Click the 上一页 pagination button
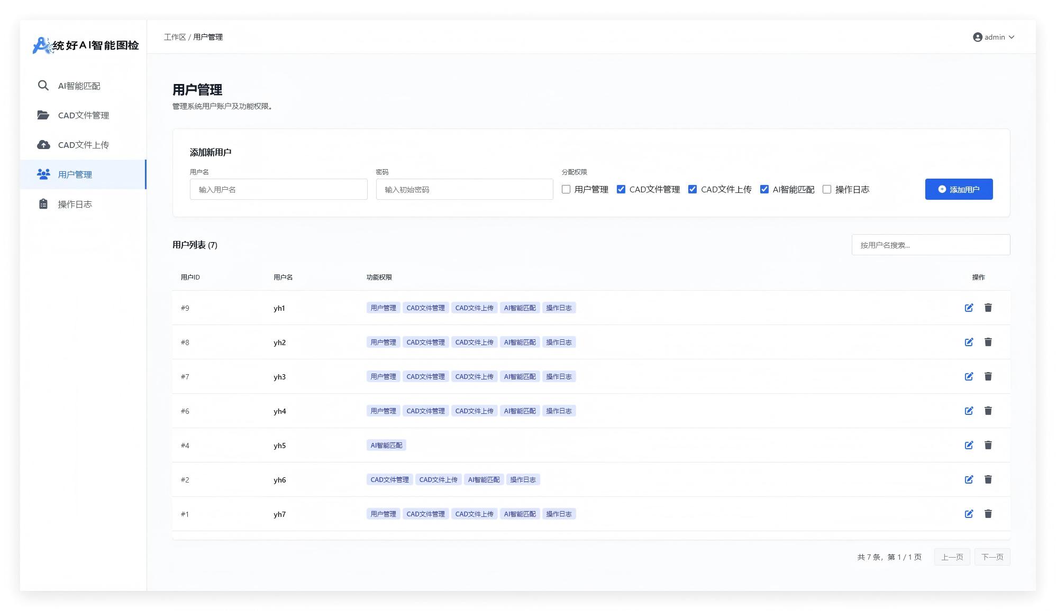 (x=952, y=557)
